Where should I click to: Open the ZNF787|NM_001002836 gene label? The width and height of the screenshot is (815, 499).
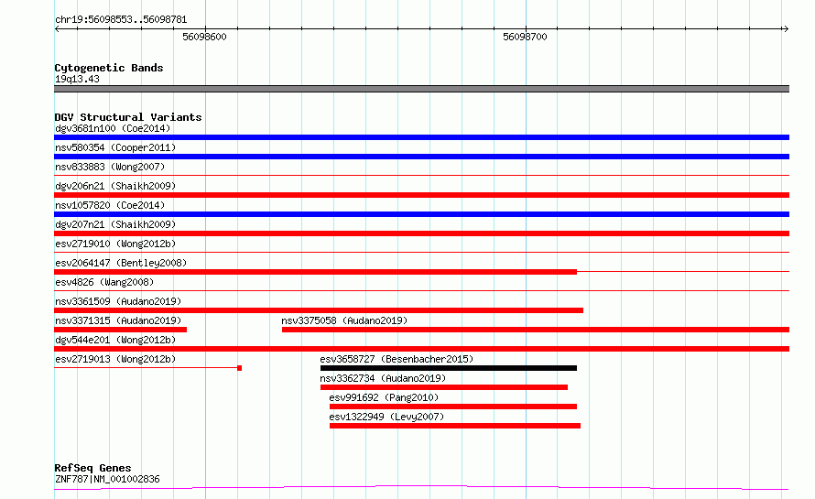(107, 479)
